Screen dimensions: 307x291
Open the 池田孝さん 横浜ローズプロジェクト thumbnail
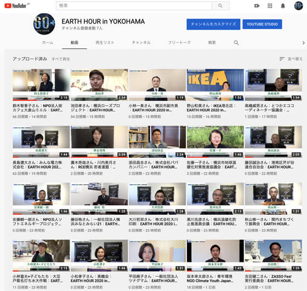[x=99, y=85]
